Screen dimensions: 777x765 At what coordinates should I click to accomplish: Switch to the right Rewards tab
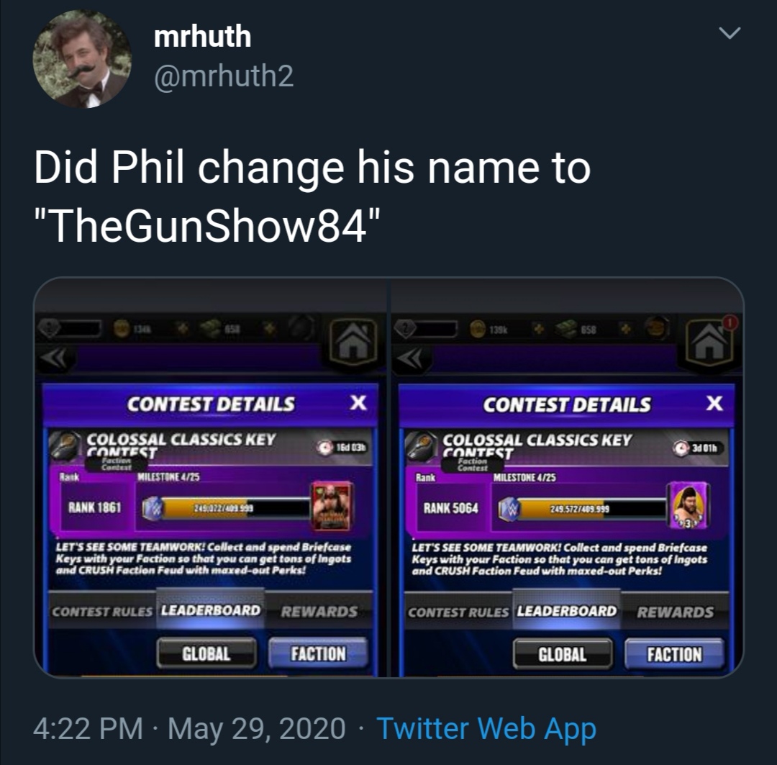click(x=675, y=612)
